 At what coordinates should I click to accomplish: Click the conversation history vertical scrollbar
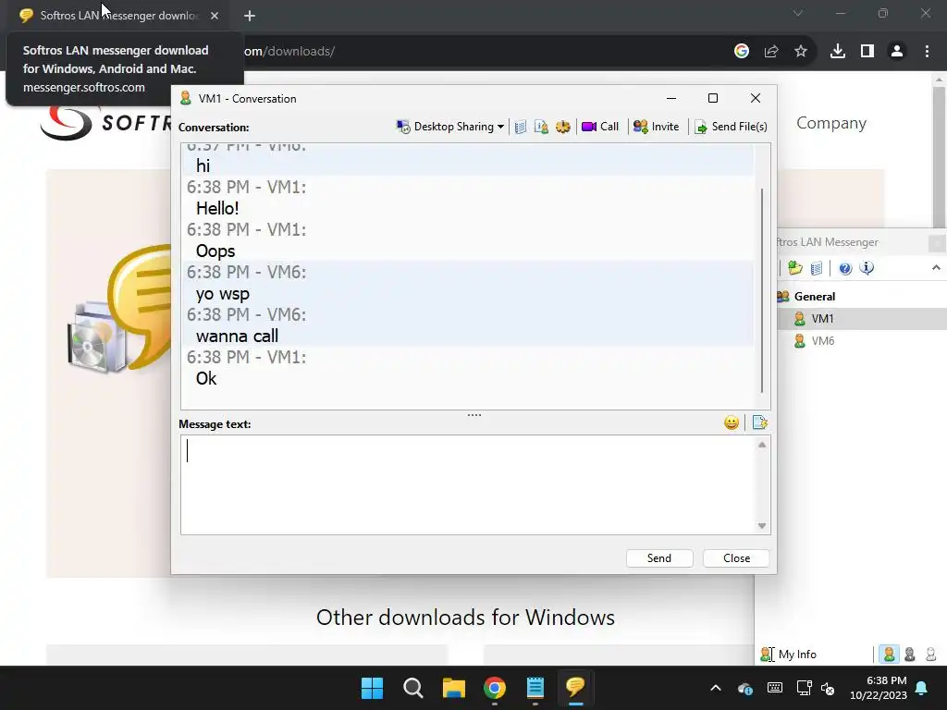[x=762, y=289]
